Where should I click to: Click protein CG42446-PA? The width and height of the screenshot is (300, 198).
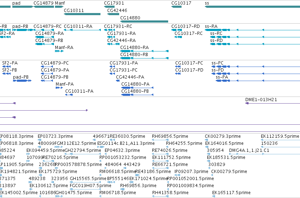(130, 77)
